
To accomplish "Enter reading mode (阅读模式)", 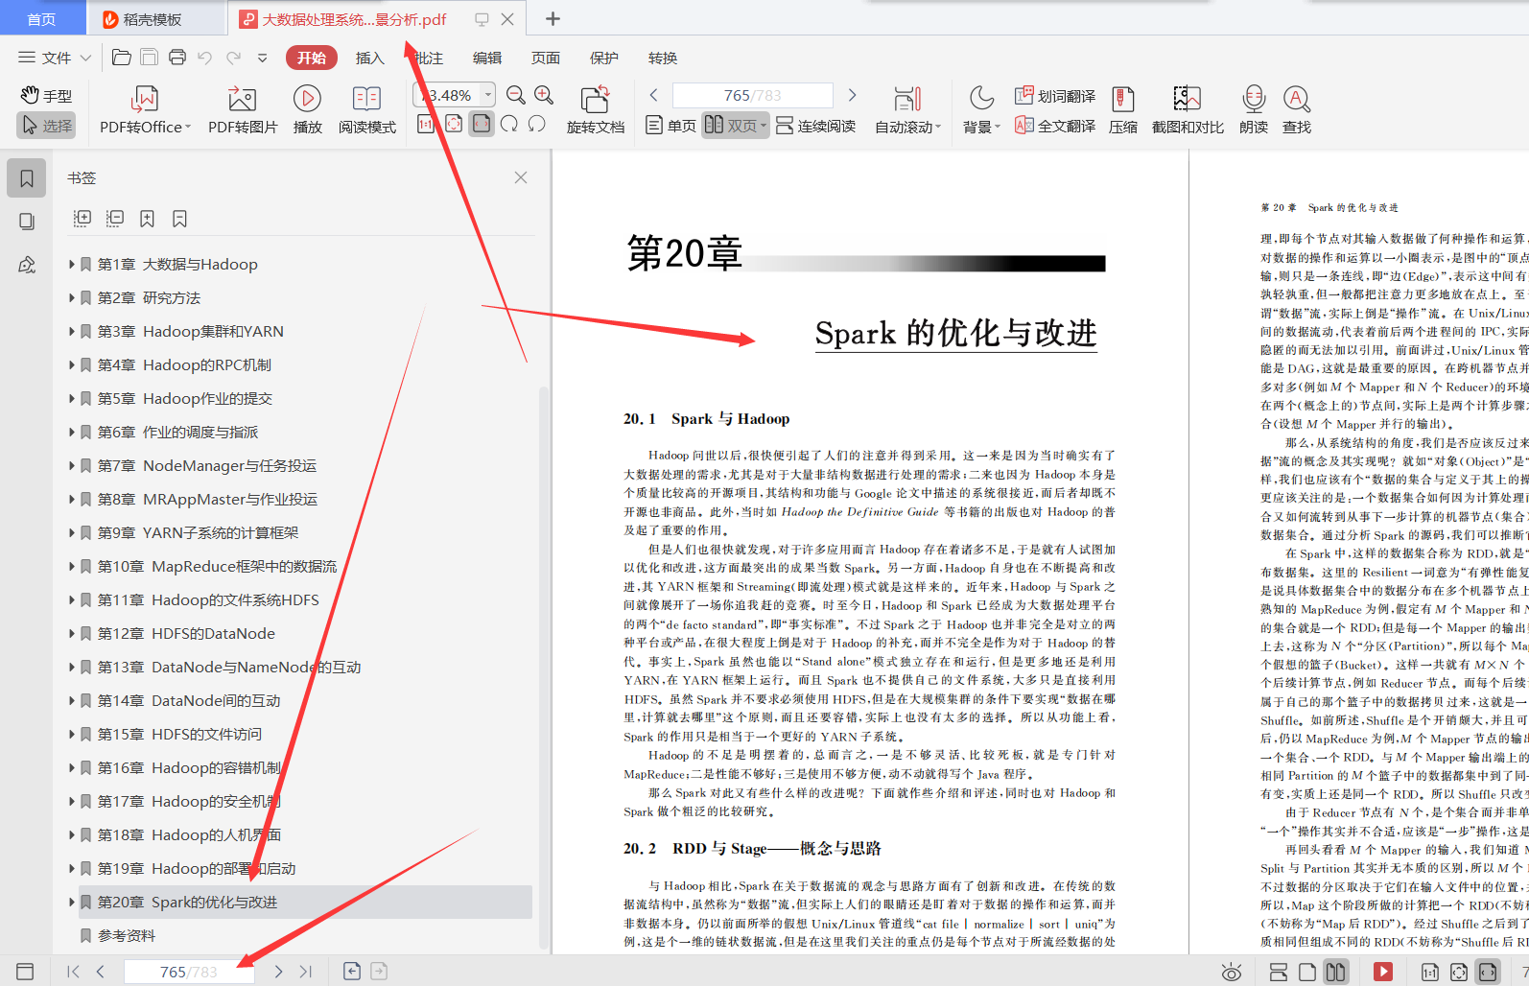I will [367, 110].
